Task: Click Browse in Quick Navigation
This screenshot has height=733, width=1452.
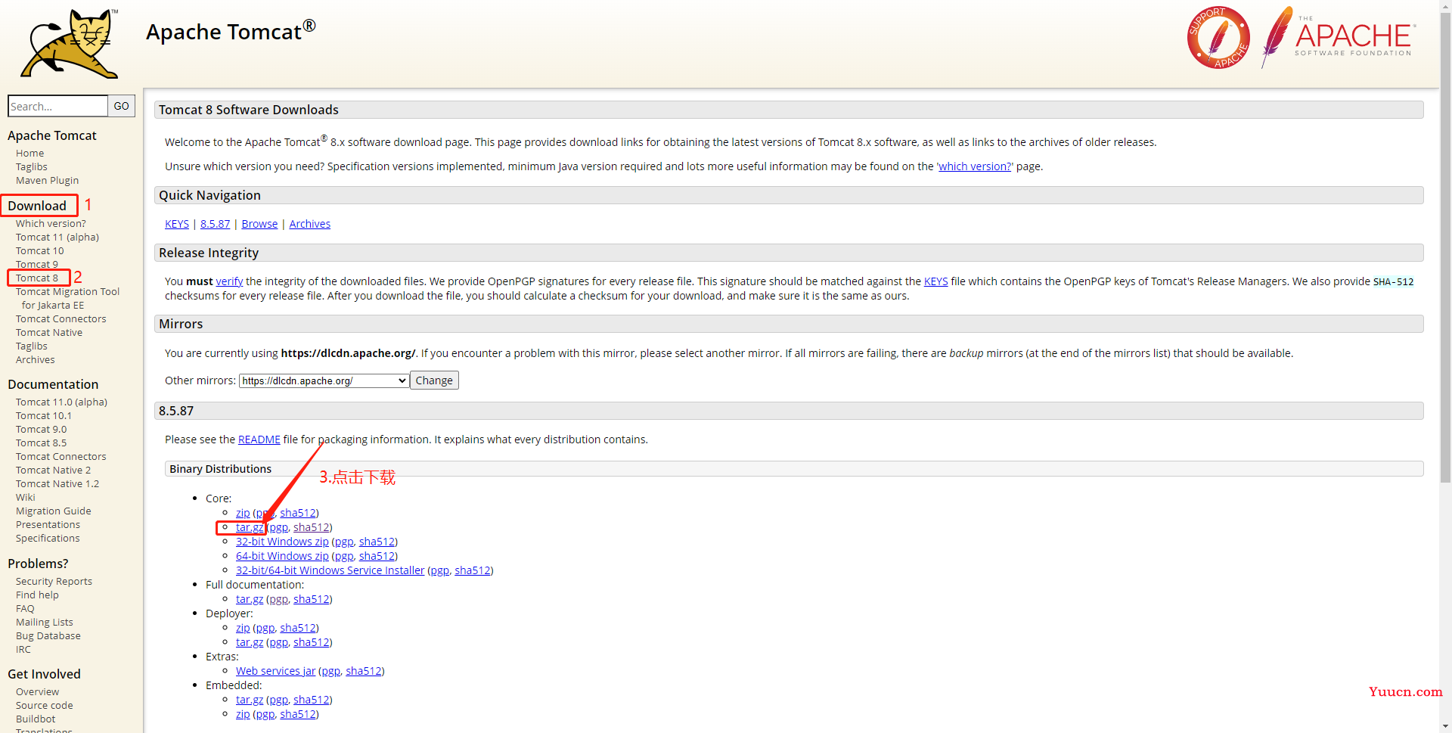Action: click(x=259, y=224)
